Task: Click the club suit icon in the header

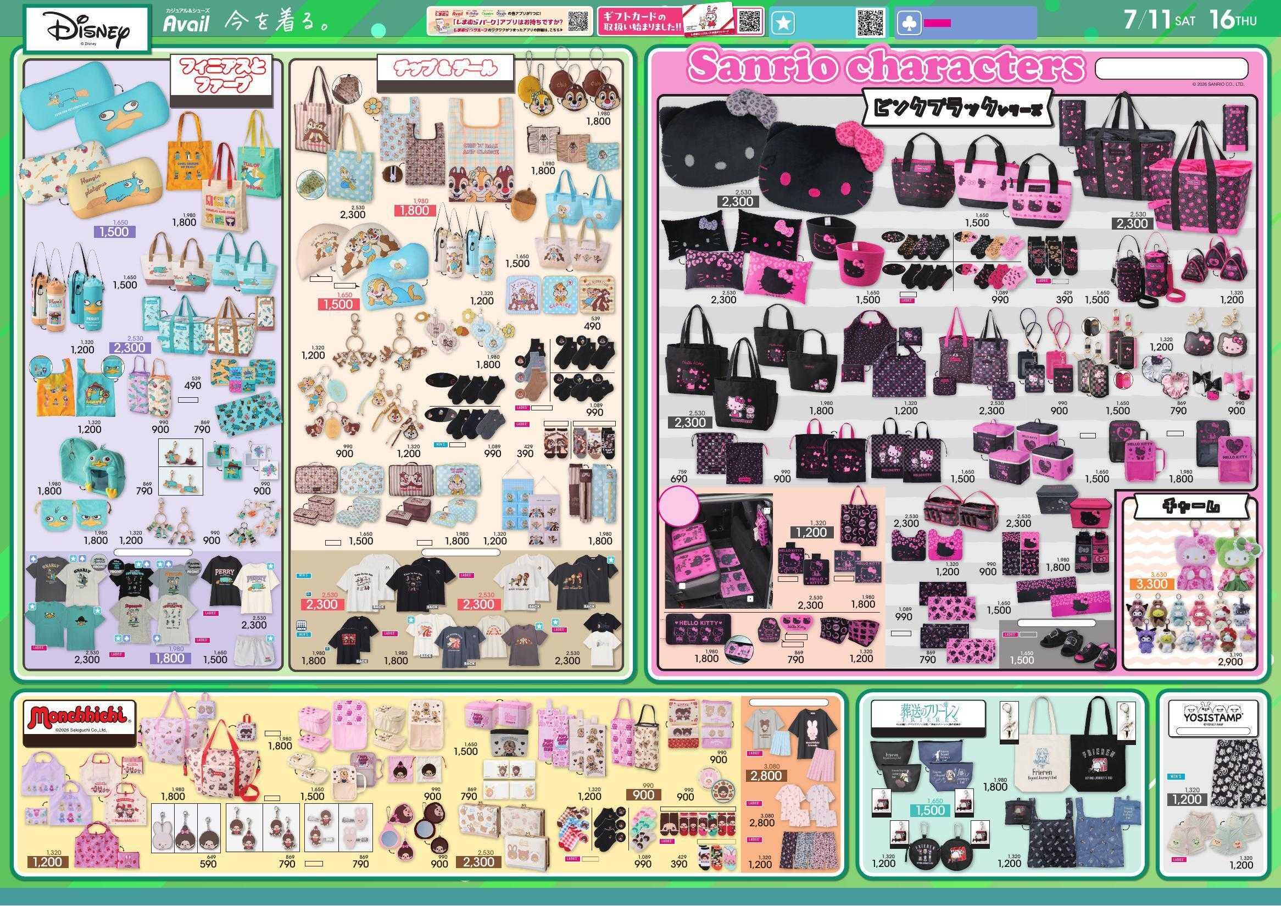Action: coord(909,24)
